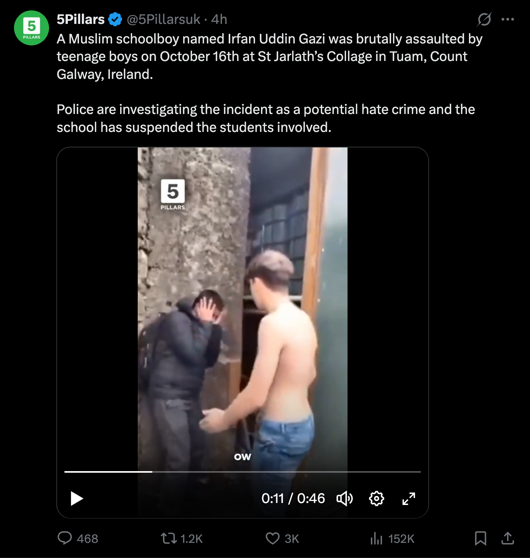Screen dimensions: 530x558
Task: Open the three-dot more options menu
Action: point(508,19)
